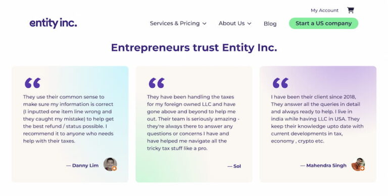The width and height of the screenshot is (388, 196).
Task: Click Danny Lim's profile photo
Action: click(110, 164)
